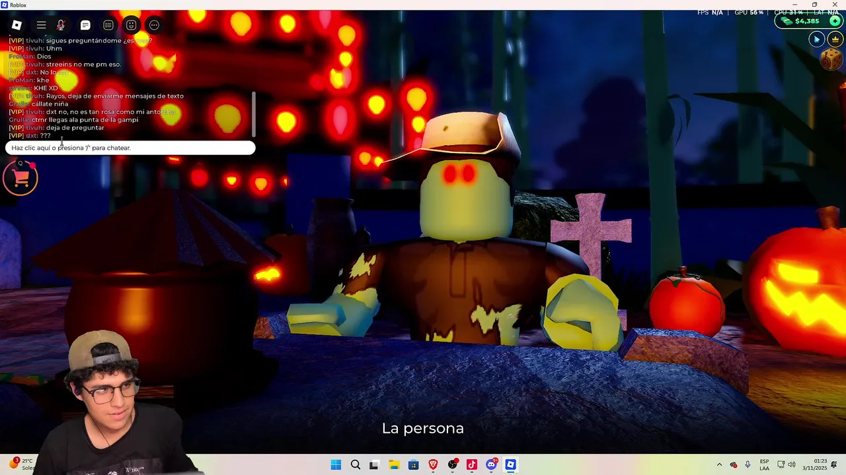Viewport: 846px width, 475px height.
Task: Open the weather widget showing 21°C
Action: pyautogui.click(x=22, y=464)
